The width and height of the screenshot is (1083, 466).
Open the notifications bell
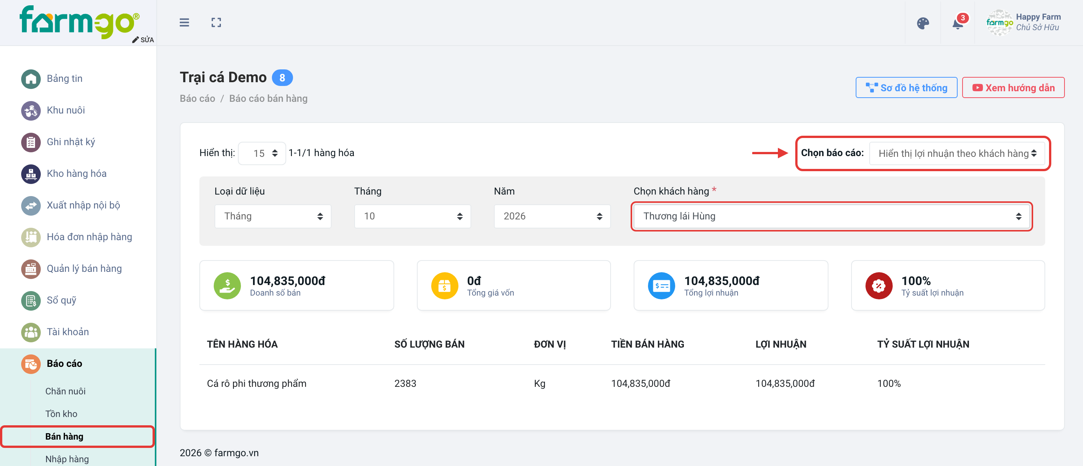tap(958, 23)
